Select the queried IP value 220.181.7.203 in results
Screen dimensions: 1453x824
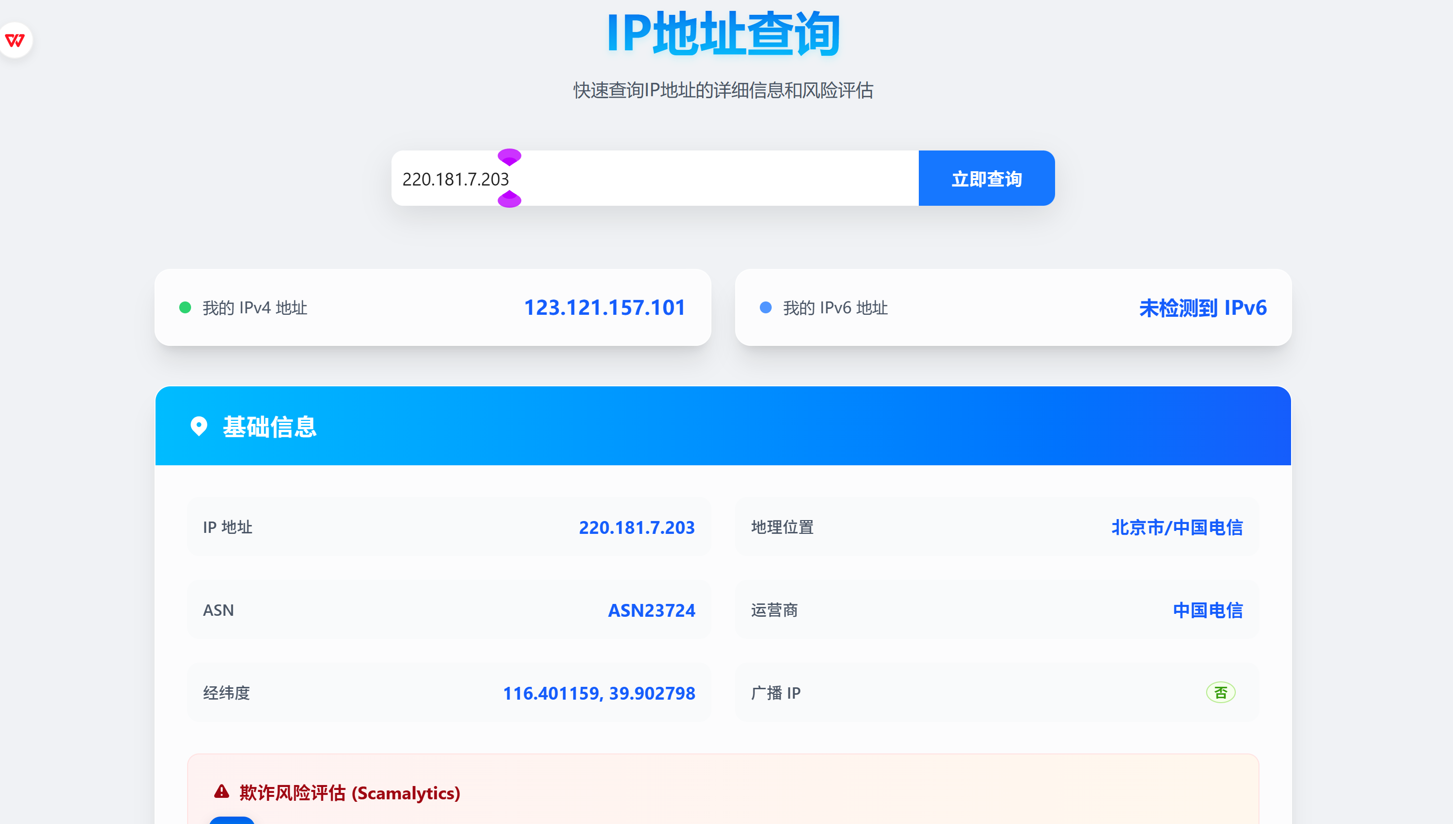coord(636,527)
